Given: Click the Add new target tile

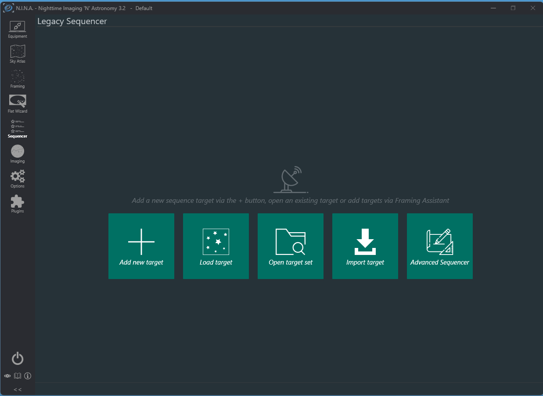Looking at the screenshot, I should [x=141, y=246].
